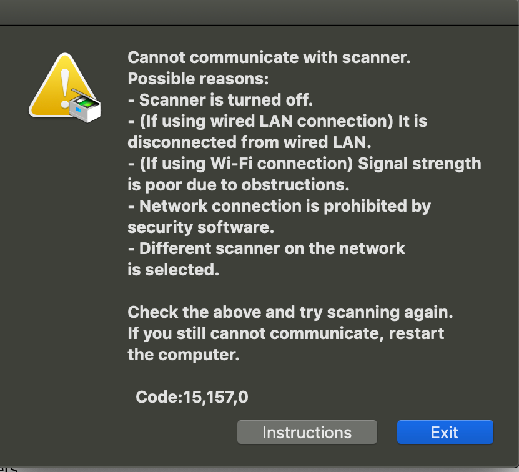
Task: Click the dark title bar of the dialog
Action: [259, 9]
